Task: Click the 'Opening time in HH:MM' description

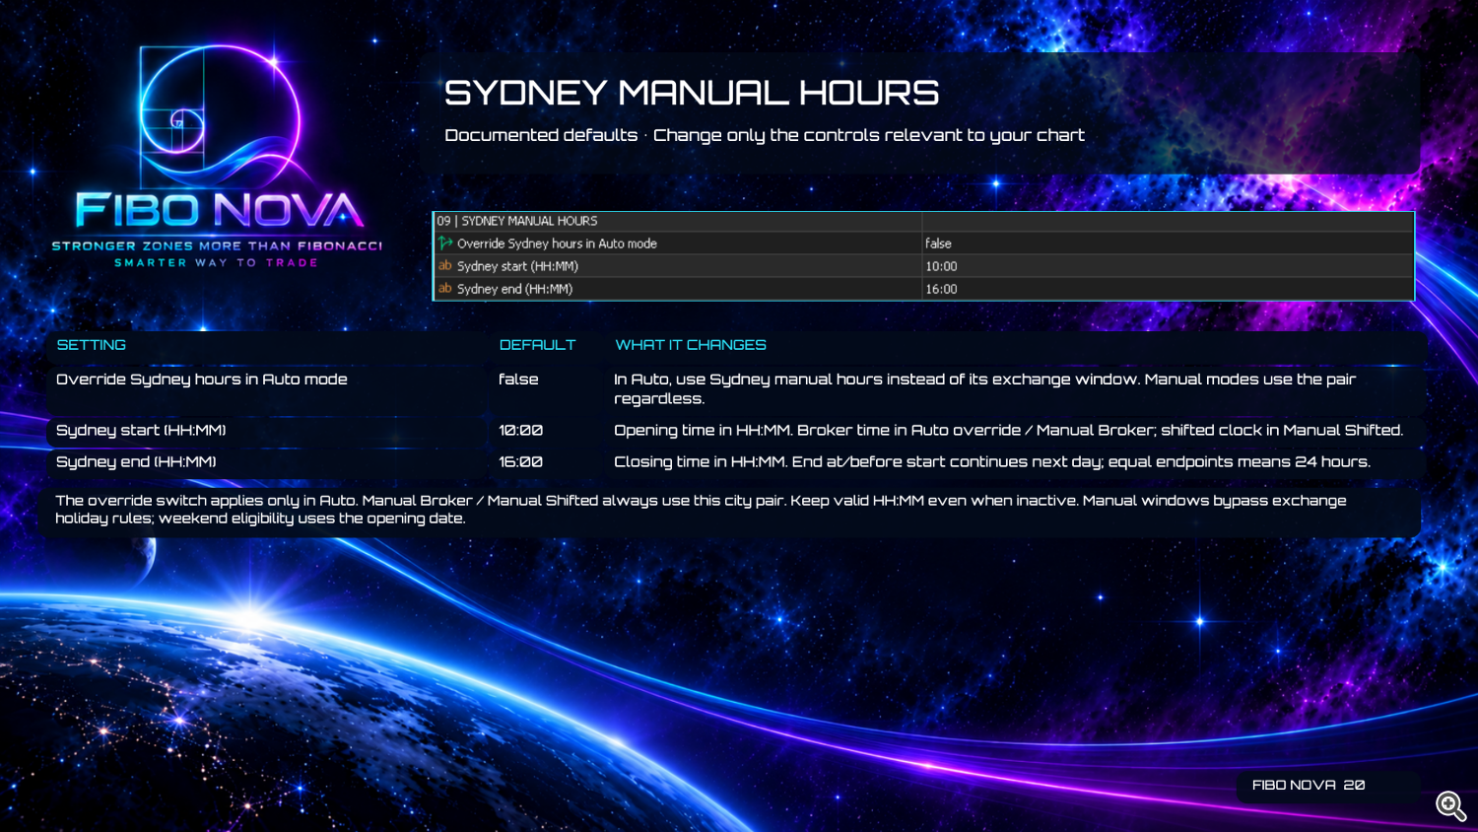Action: [x=1008, y=431]
